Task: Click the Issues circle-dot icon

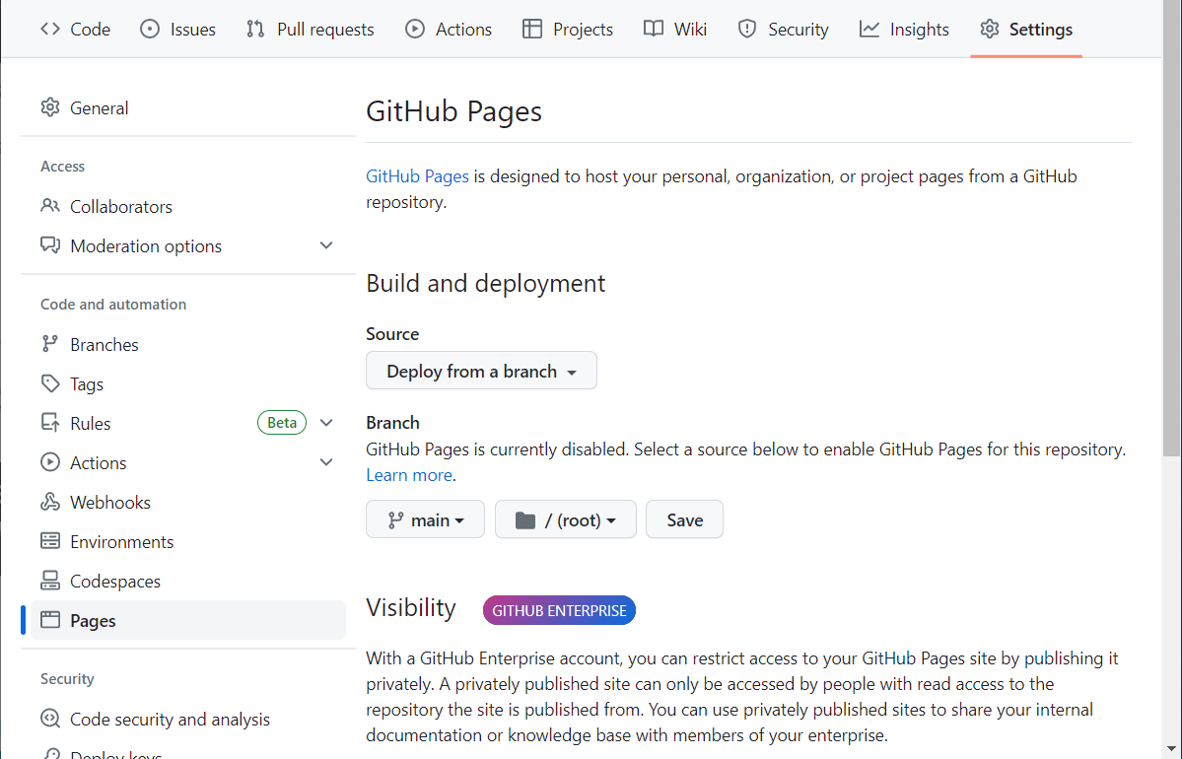Action: [150, 29]
